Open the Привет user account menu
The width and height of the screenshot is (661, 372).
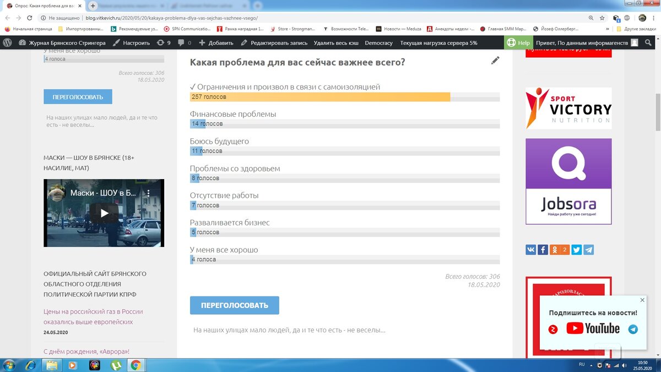point(587,42)
